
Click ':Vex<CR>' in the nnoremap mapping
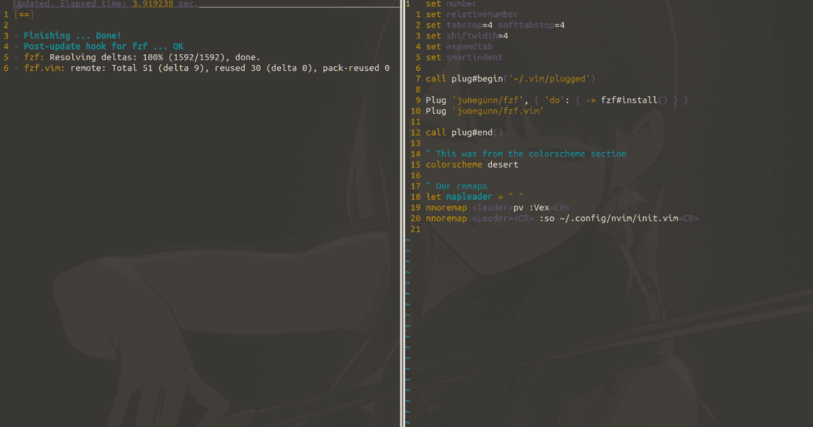coord(549,207)
